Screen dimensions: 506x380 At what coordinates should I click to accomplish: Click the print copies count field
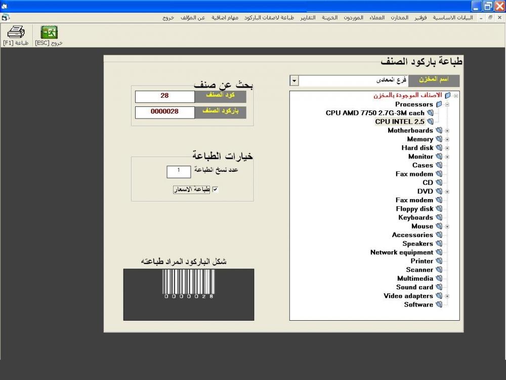point(179,172)
